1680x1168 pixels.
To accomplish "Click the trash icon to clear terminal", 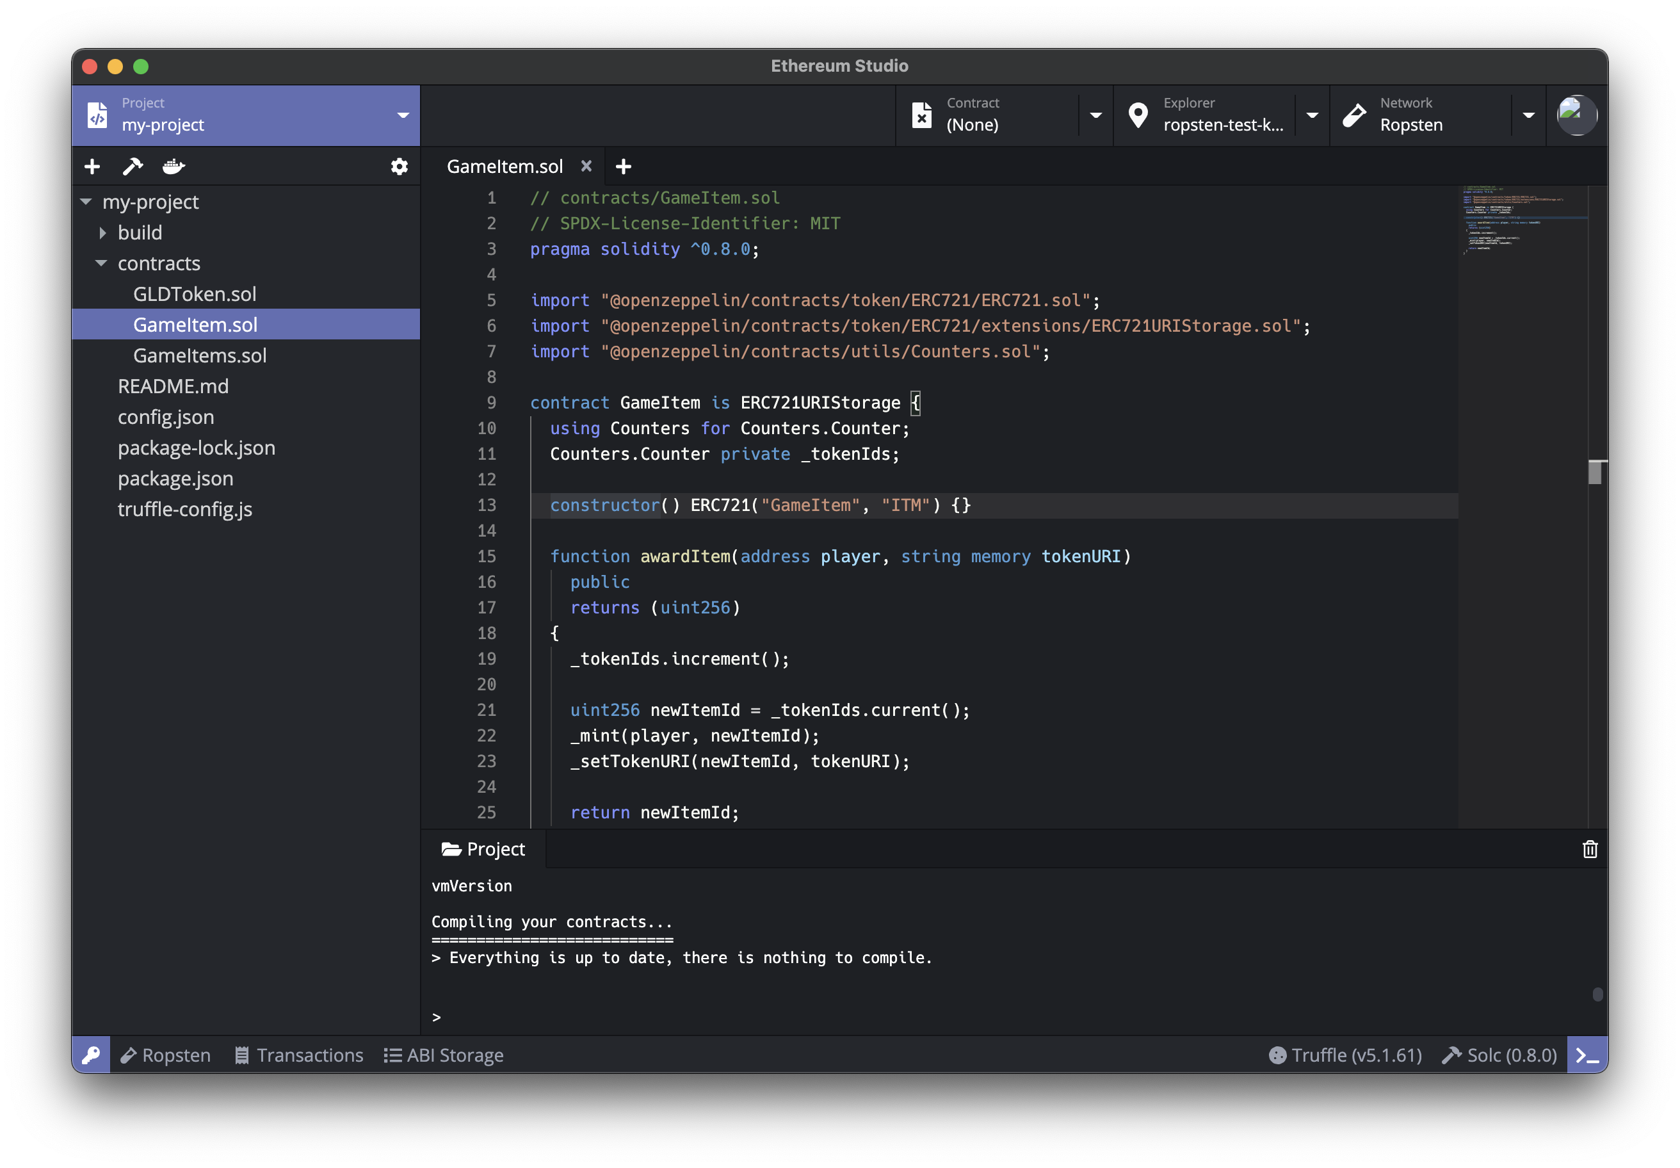I will coord(1589,849).
